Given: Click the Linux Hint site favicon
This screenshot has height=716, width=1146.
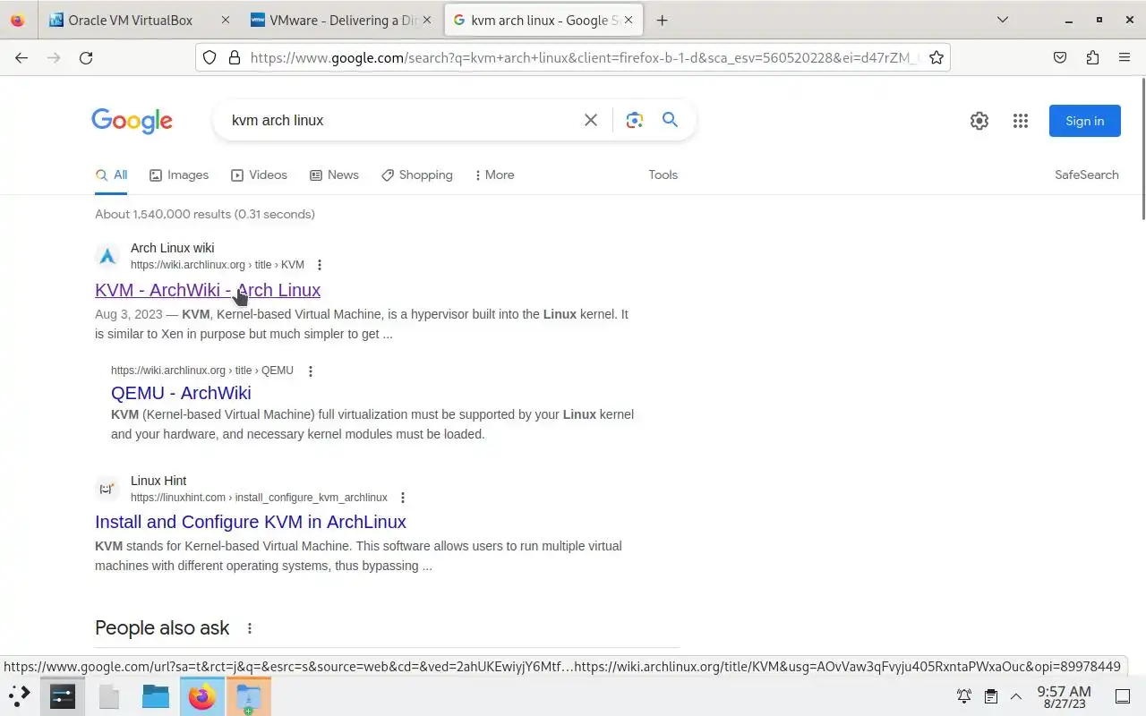Looking at the screenshot, I should click(107, 489).
